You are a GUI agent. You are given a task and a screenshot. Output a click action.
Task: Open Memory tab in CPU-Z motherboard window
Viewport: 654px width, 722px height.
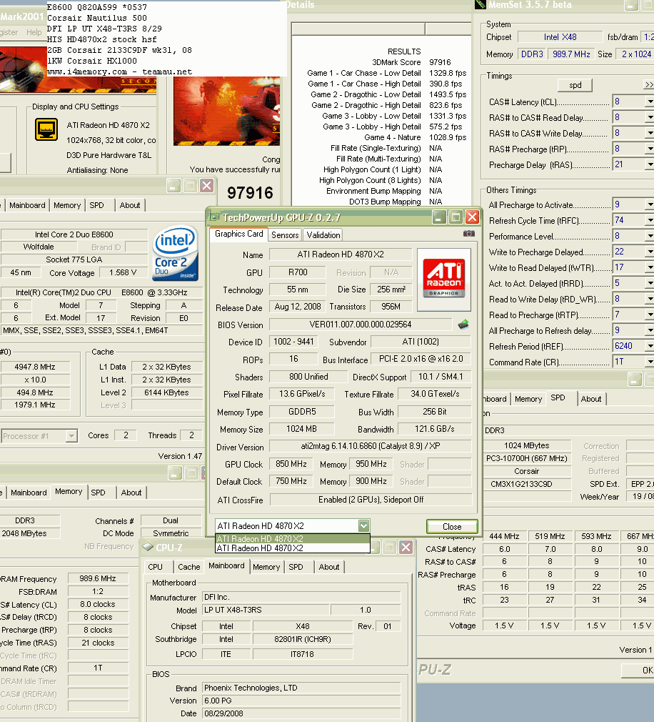[266, 567]
